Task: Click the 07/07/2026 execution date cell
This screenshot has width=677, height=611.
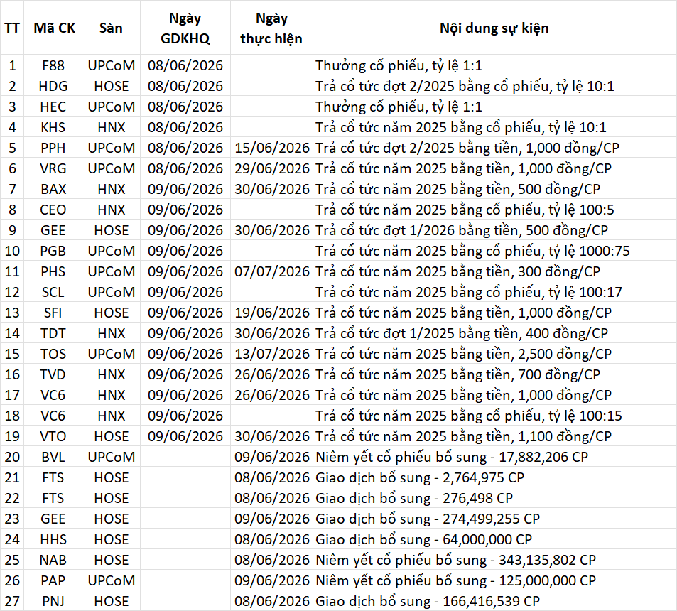Action: coord(272,271)
